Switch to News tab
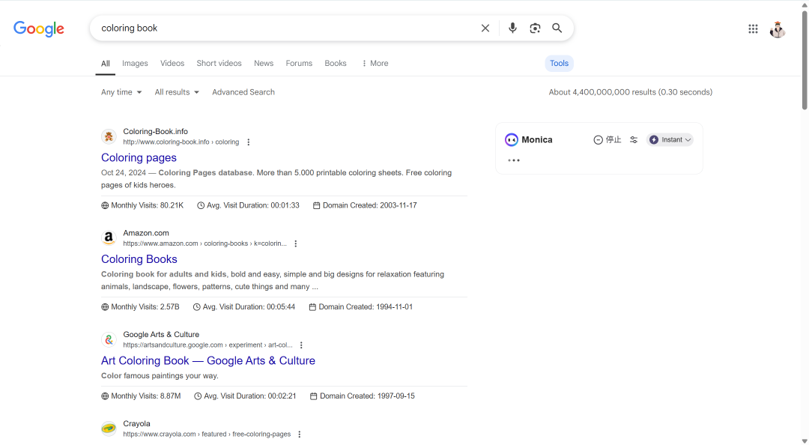The width and height of the screenshot is (809, 445). pos(264,63)
